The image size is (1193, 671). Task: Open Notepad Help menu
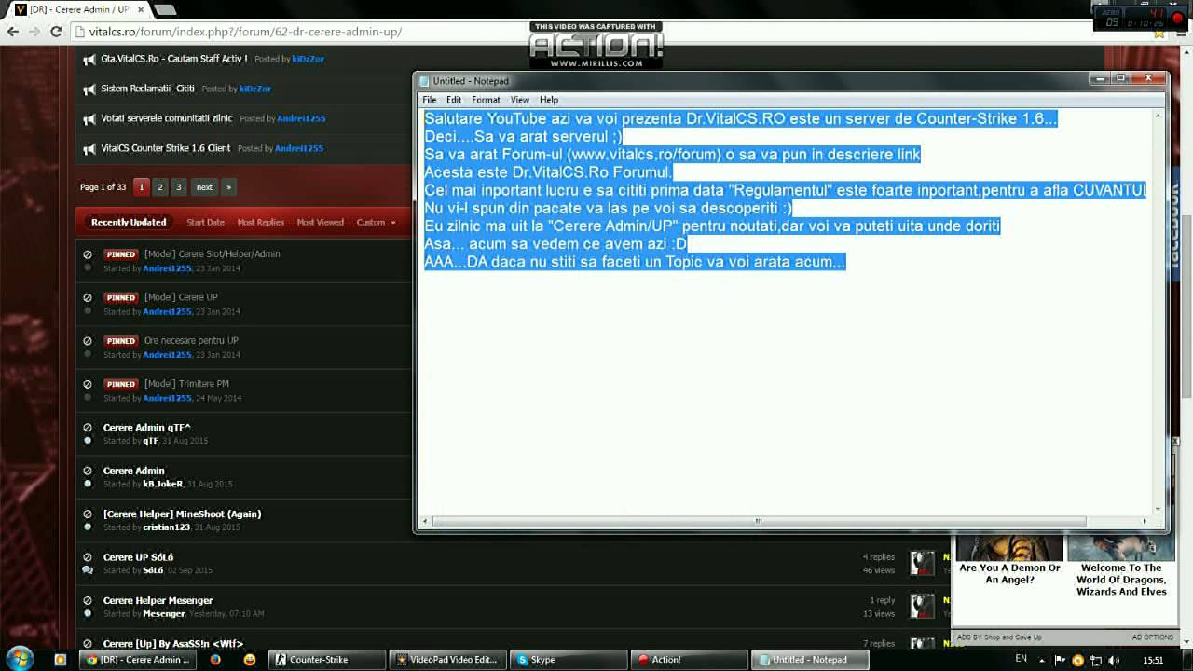point(549,100)
